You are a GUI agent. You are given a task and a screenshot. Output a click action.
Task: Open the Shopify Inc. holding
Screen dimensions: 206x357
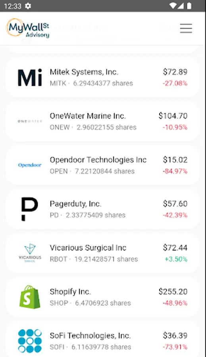(102, 297)
